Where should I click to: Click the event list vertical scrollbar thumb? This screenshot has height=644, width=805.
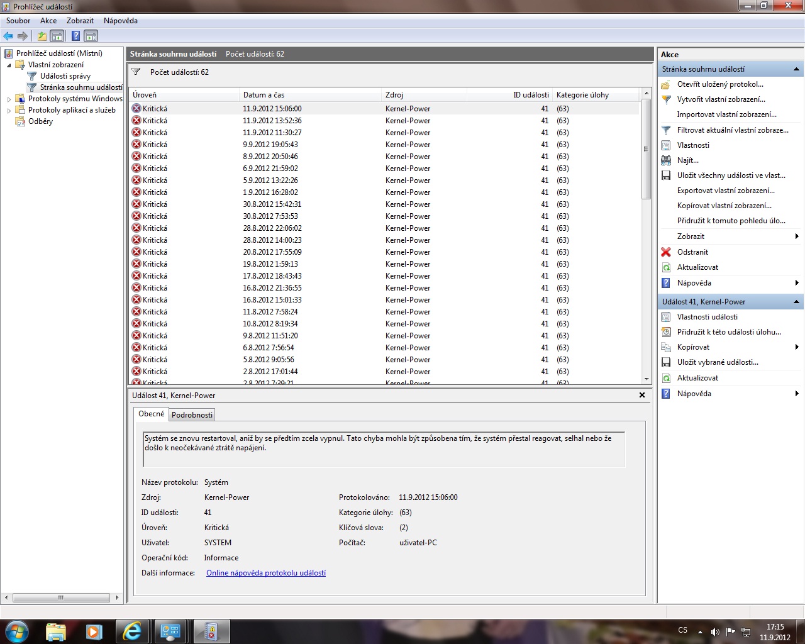[646, 148]
